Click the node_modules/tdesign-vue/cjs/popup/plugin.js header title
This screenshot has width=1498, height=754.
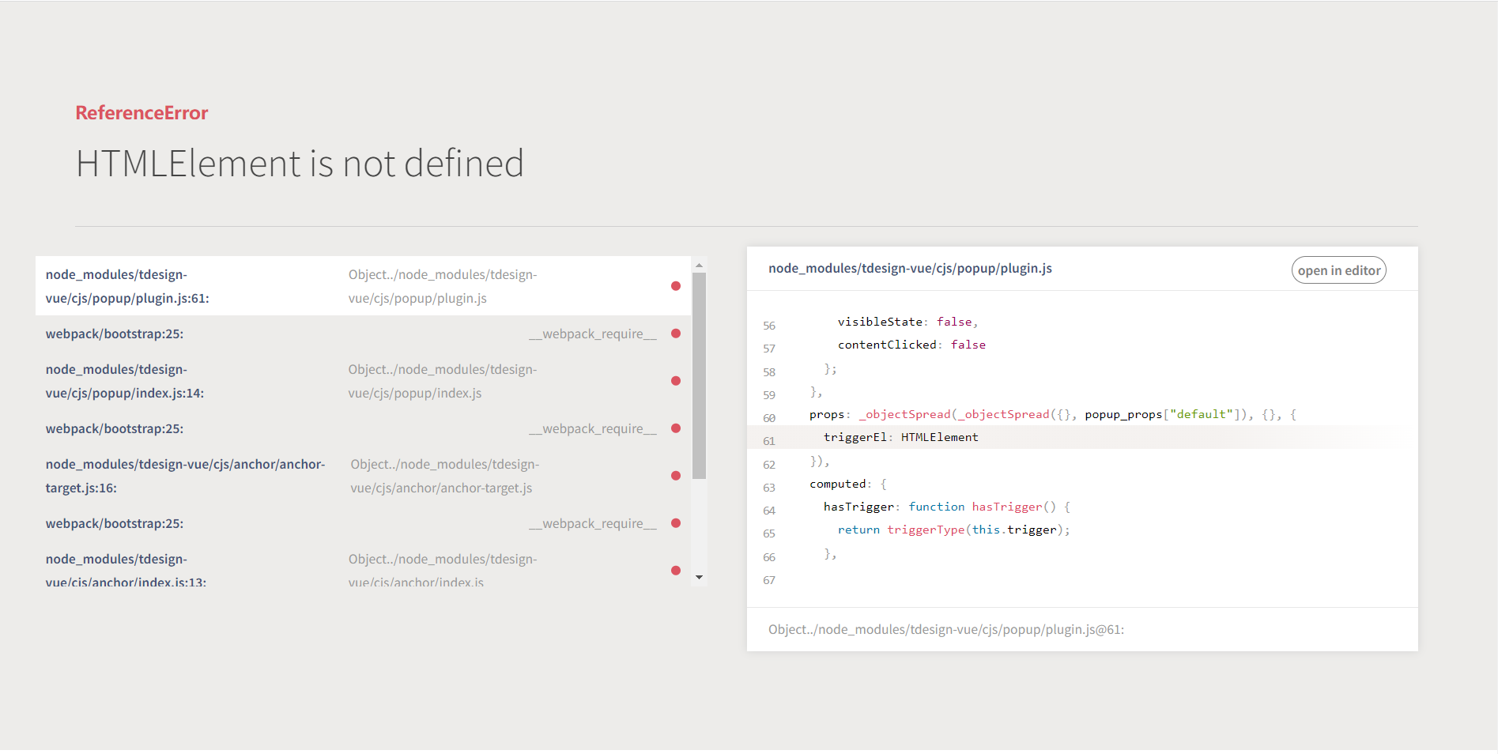(x=910, y=268)
